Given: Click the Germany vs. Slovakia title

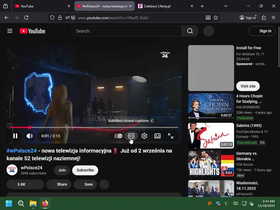Looking at the screenshot, I should click(247, 156).
